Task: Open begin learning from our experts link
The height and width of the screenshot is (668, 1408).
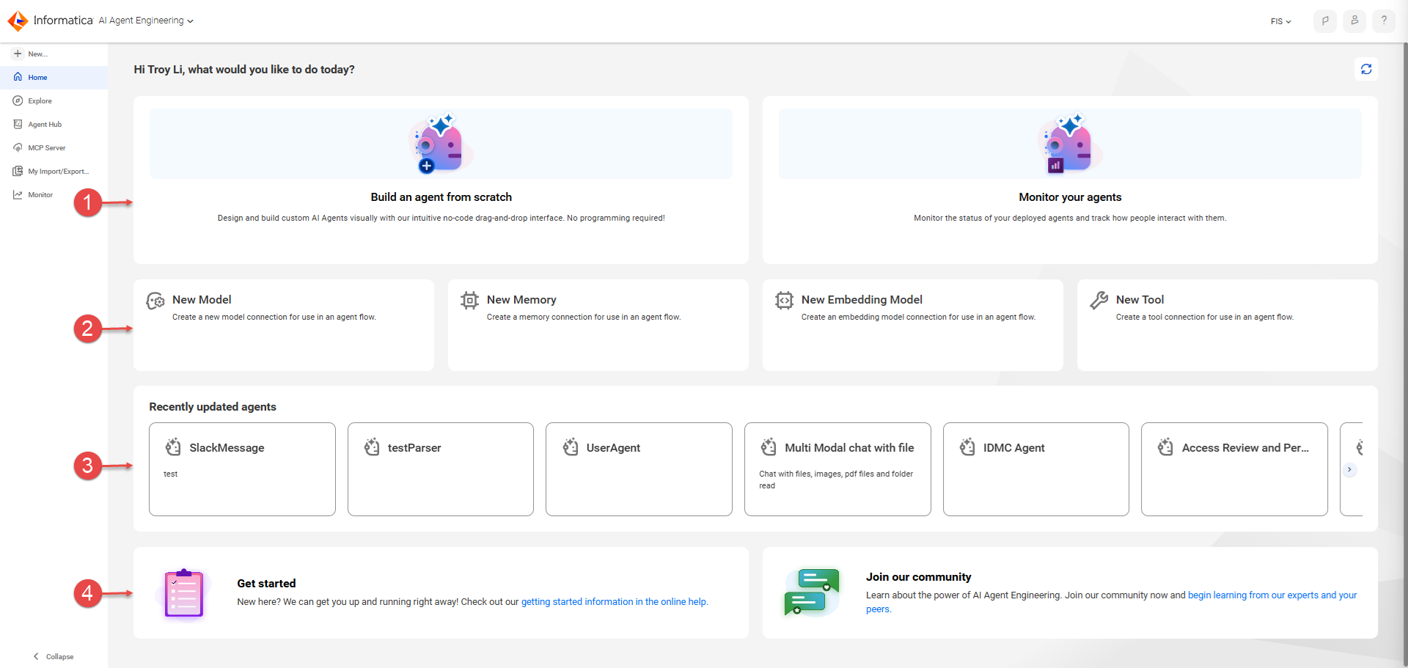Action: coord(1272,595)
